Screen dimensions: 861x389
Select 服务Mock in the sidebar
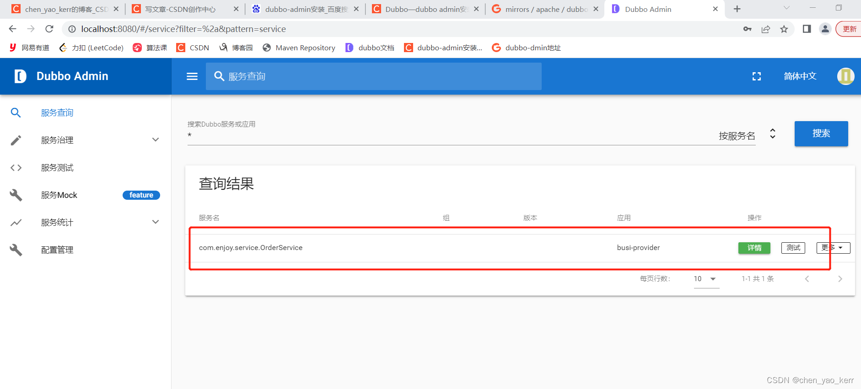click(59, 195)
